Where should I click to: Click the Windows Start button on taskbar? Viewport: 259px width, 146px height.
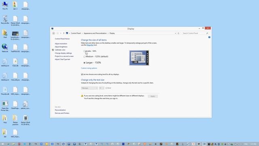coord(2,144)
